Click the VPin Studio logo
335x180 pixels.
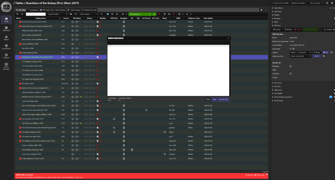pos(6,7)
